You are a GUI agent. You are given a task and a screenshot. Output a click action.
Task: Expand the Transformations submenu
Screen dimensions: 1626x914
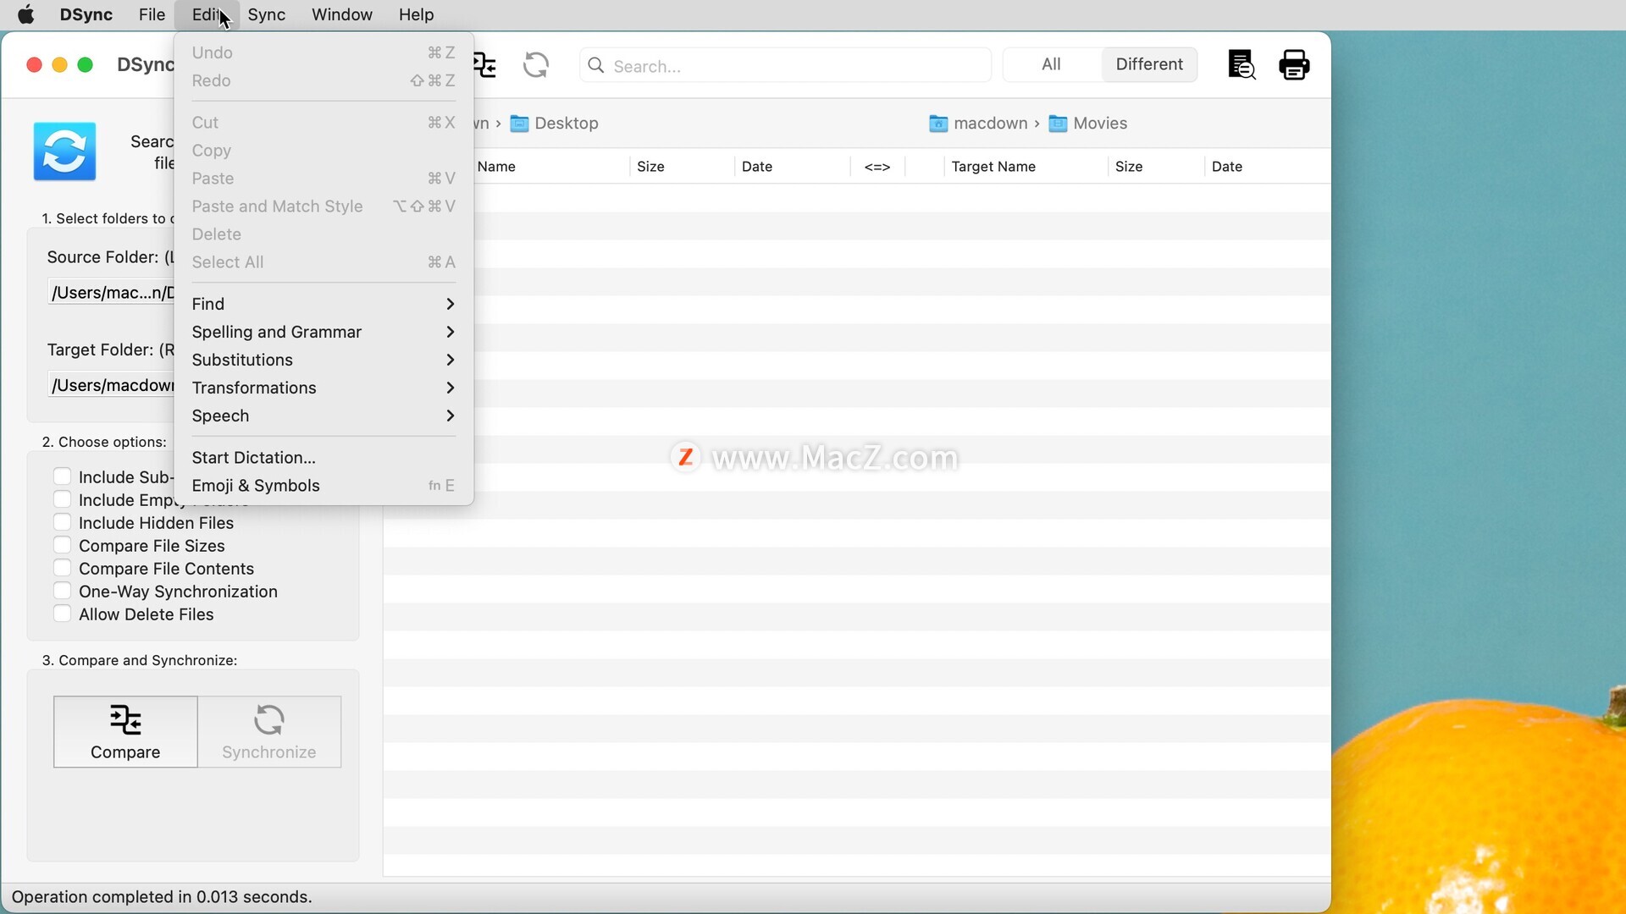click(324, 388)
